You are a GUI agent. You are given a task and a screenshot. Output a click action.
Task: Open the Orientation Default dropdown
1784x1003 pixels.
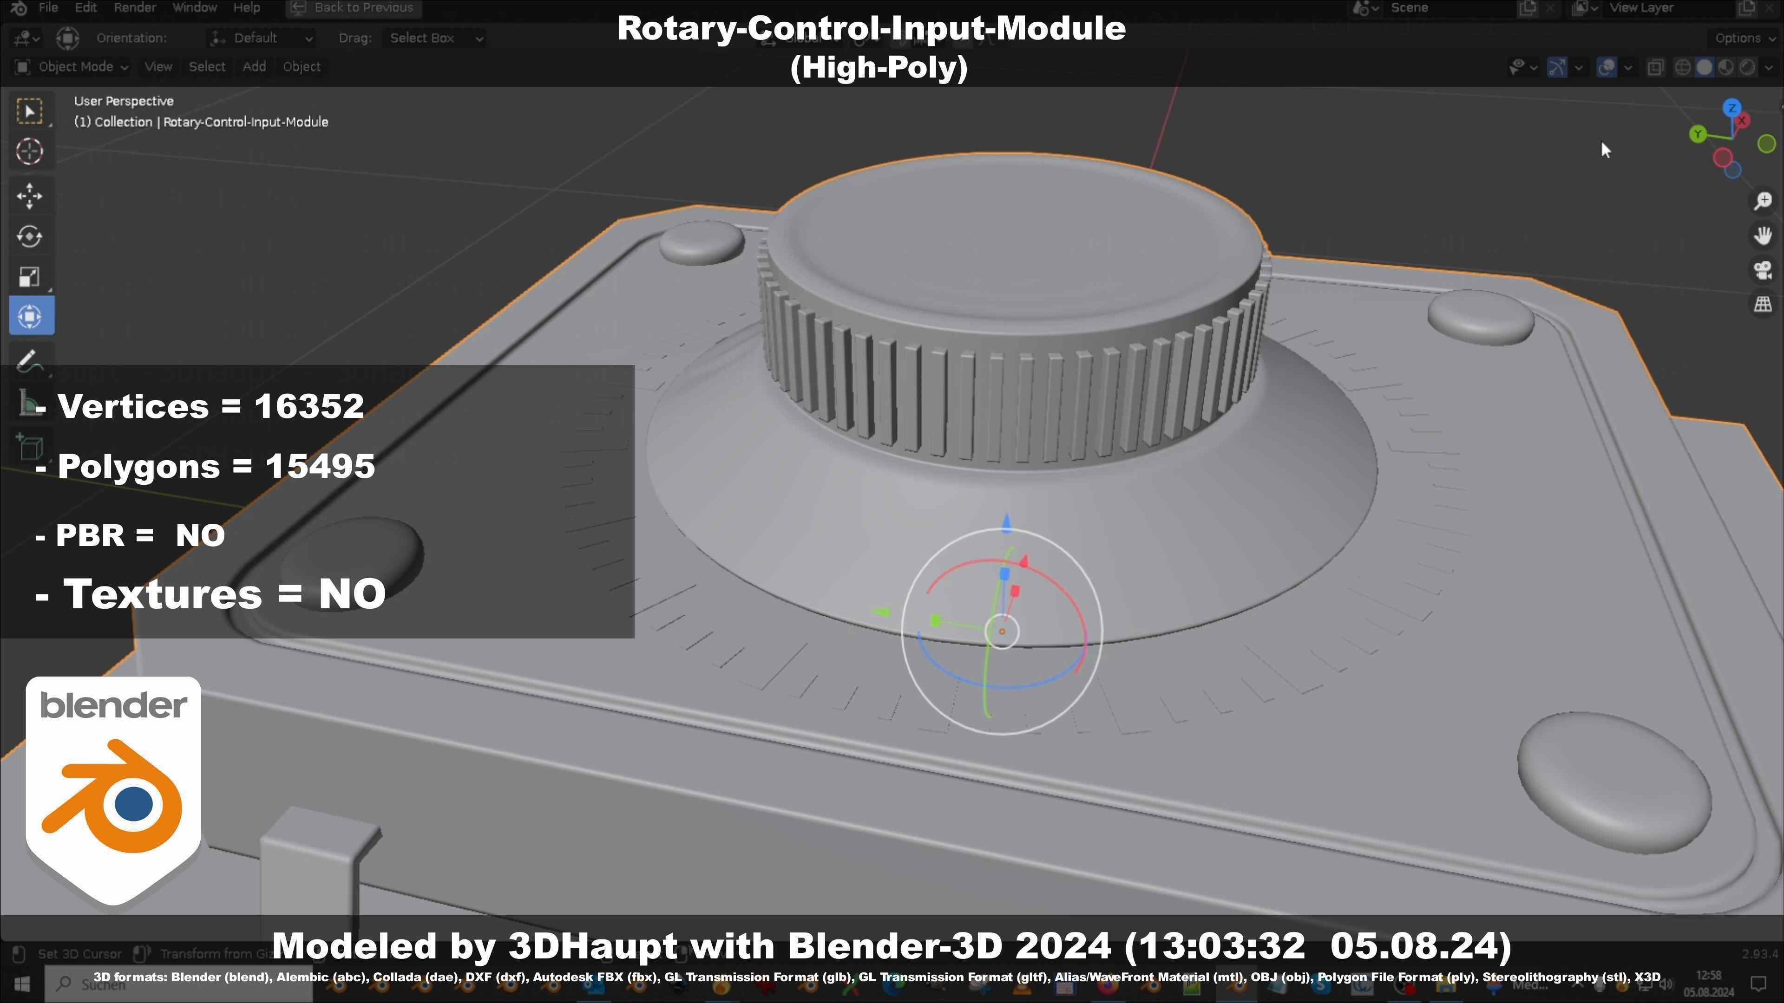tap(262, 38)
